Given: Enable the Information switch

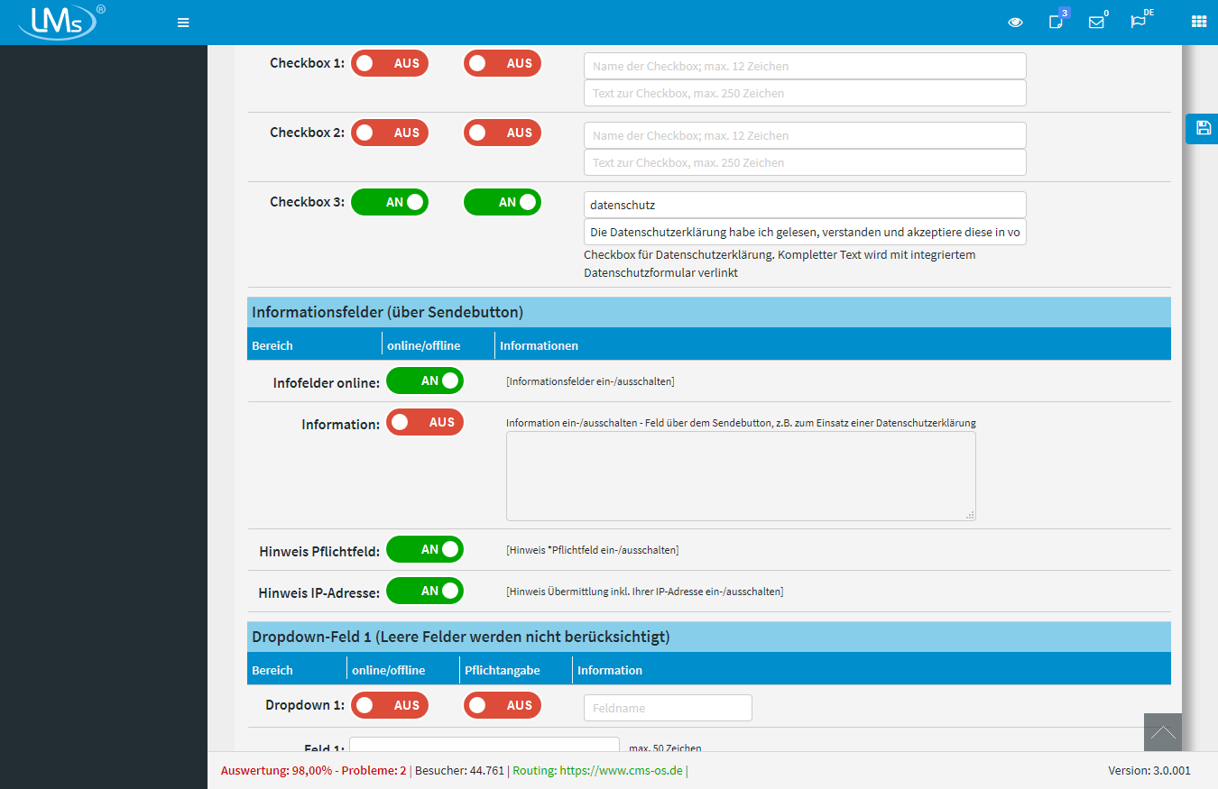Looking at the screenshot, I should coord(425,422).
